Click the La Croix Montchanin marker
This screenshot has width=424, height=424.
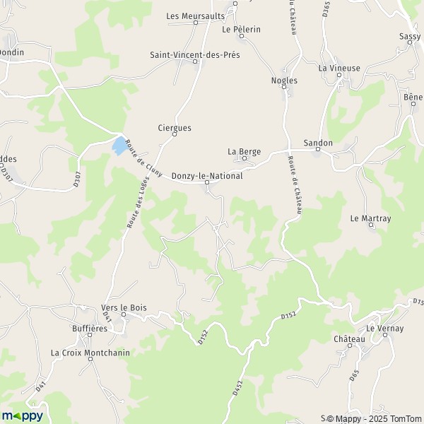coord(90,359)
